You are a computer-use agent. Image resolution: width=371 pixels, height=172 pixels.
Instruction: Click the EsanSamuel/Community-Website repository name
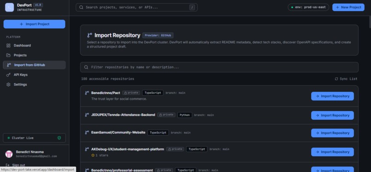pyautogui.click(x=118, y=133)
